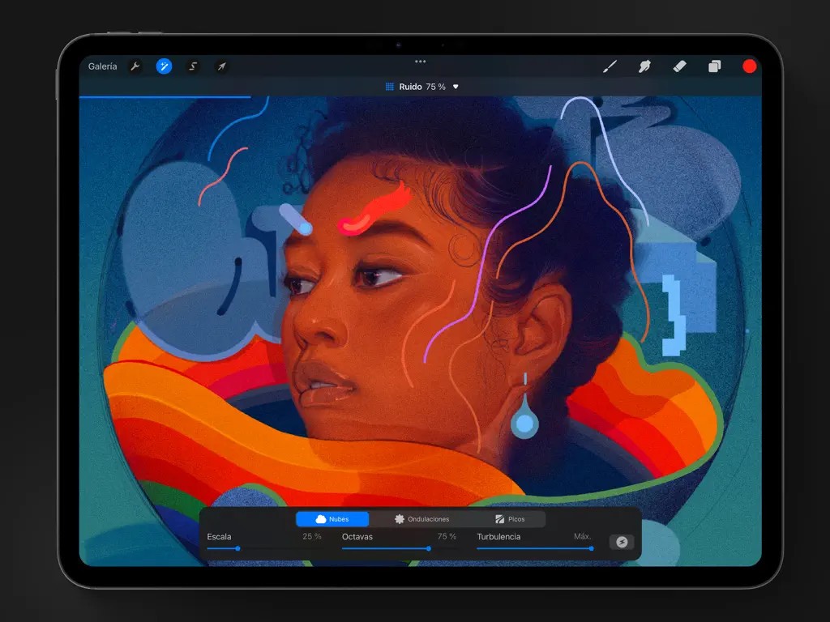The image size is (830, 622).
Task: Open the three-dot menu at top center
Action: tap(420, 62)
